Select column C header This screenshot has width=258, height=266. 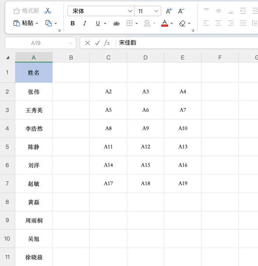108,57
